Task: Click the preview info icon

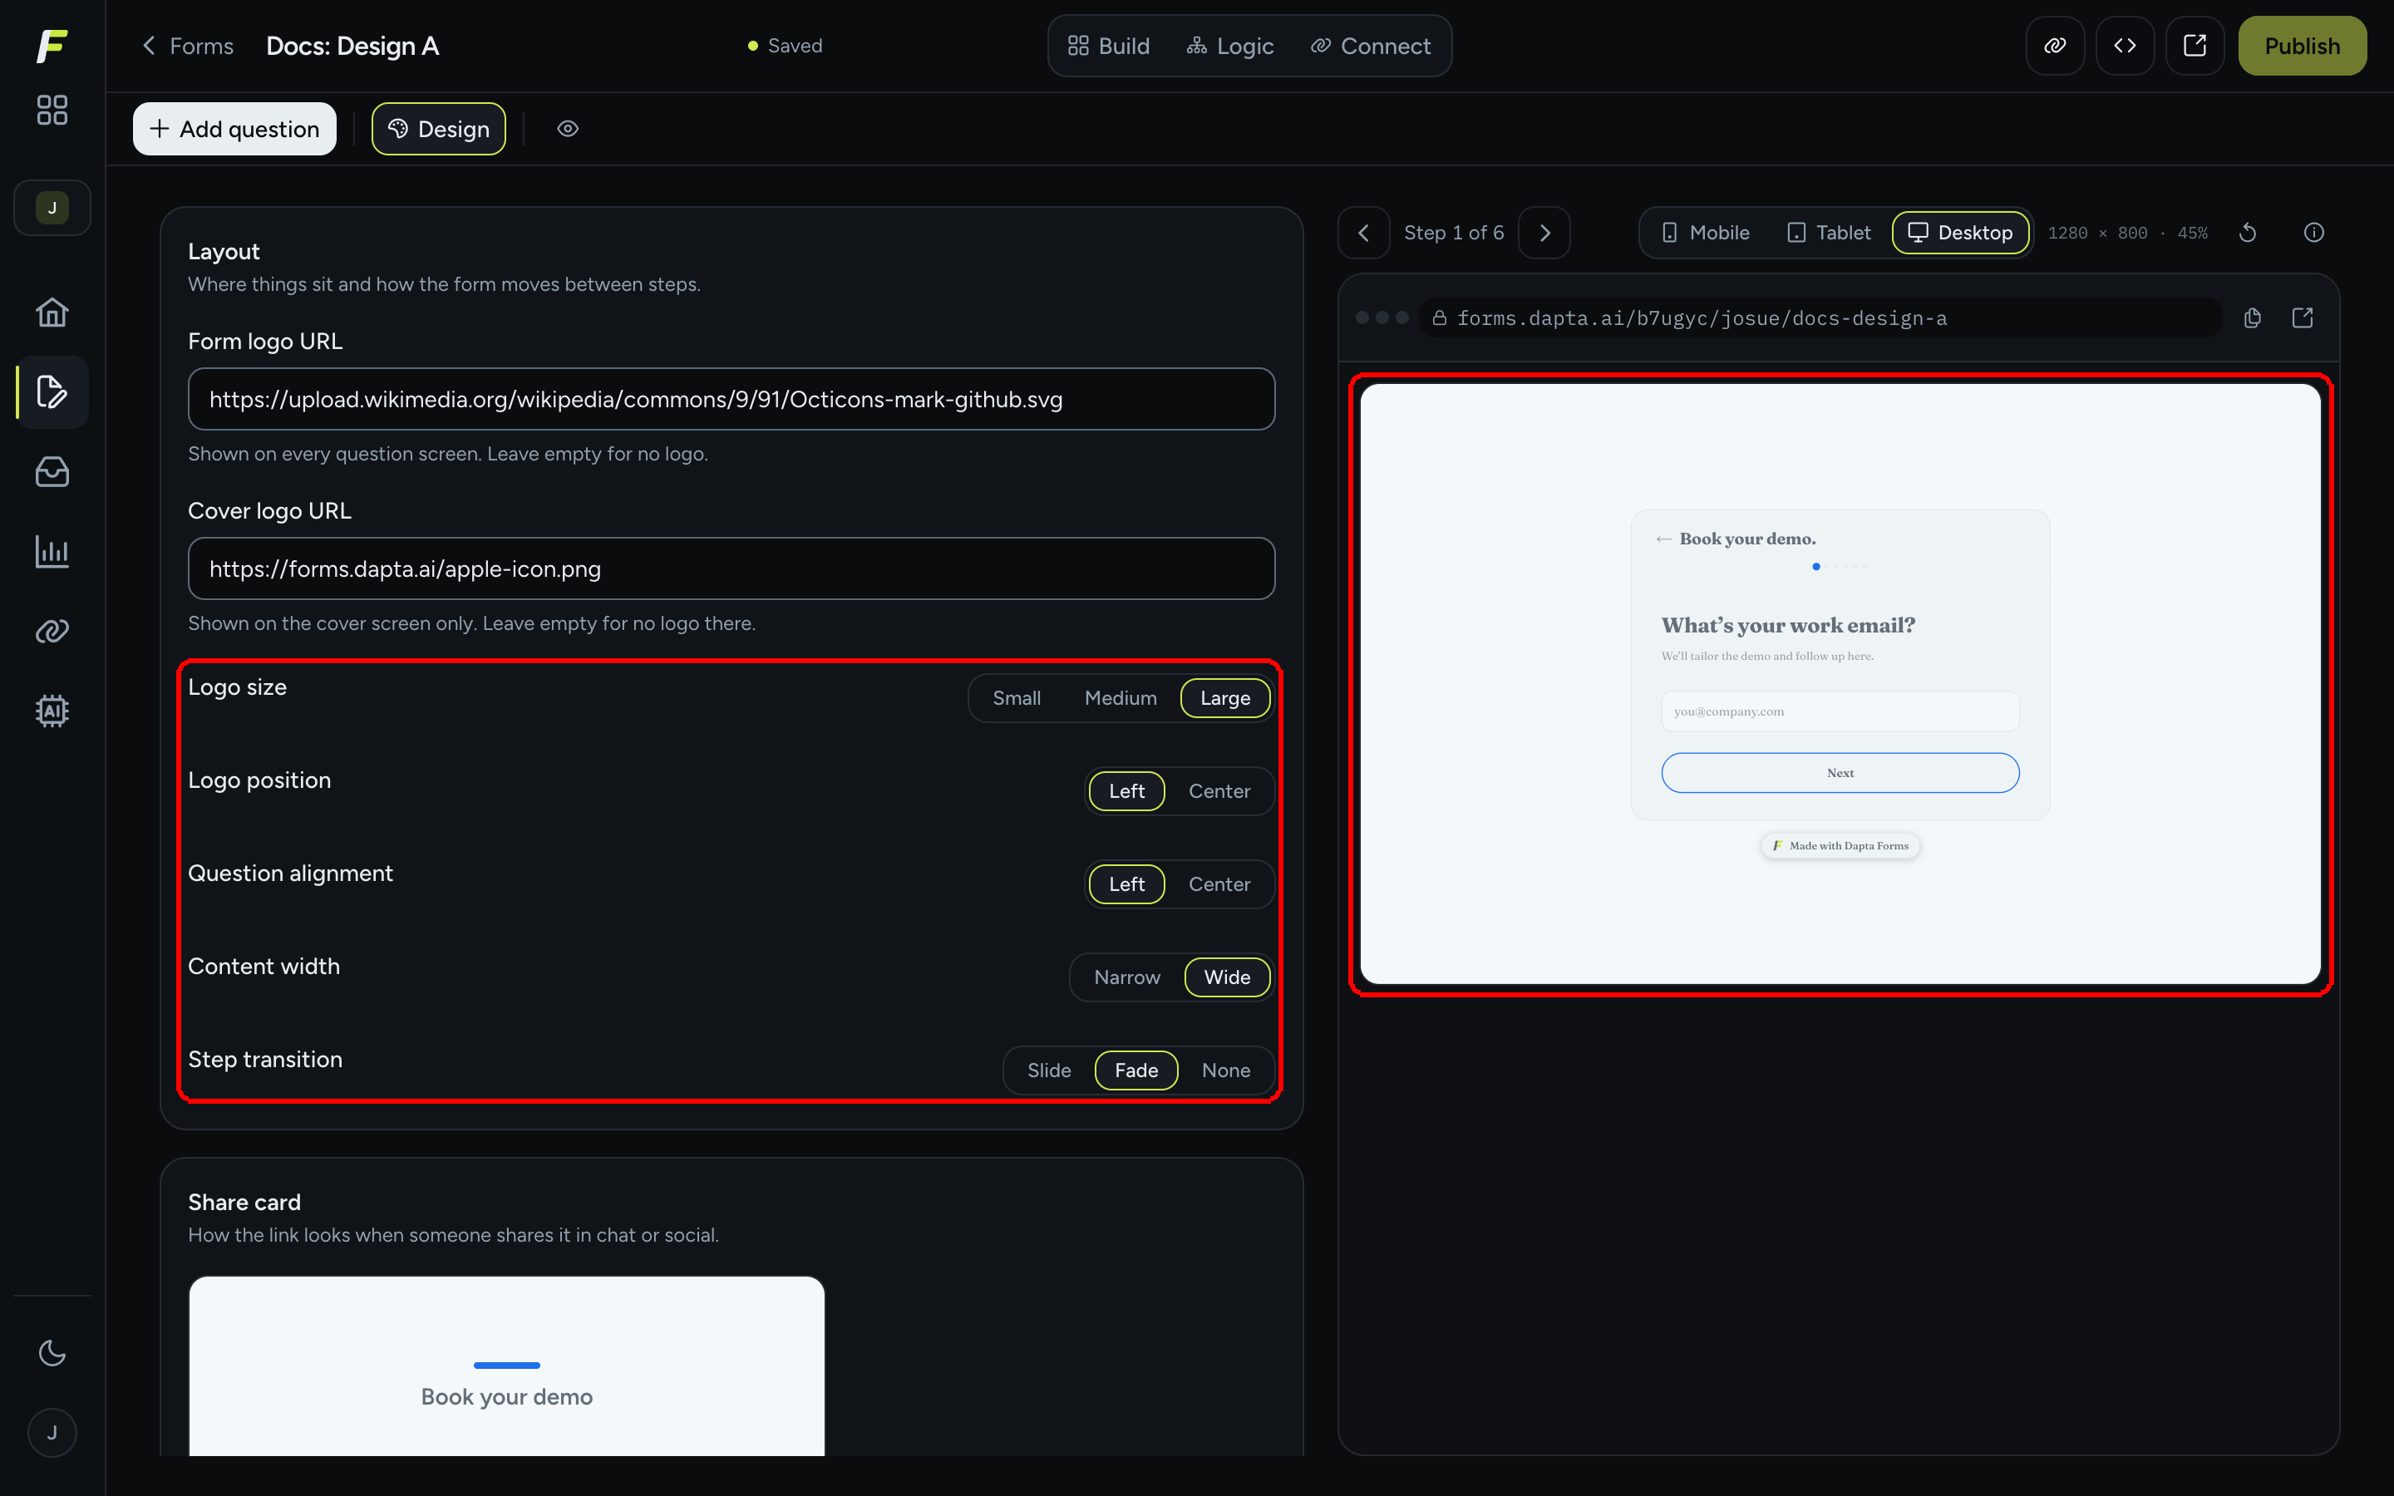Action: coord(2314,233)
